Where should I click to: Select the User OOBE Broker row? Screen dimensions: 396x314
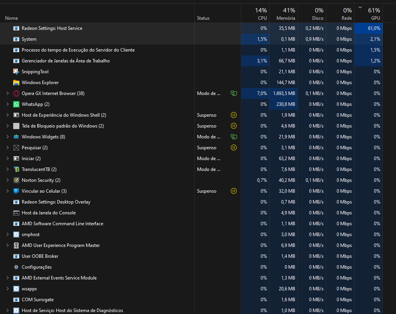191,256
